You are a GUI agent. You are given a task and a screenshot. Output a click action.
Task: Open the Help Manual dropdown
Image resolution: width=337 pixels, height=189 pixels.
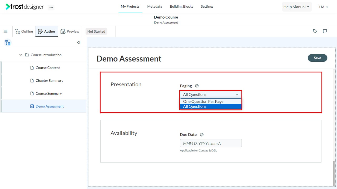(x=297, y=7)
